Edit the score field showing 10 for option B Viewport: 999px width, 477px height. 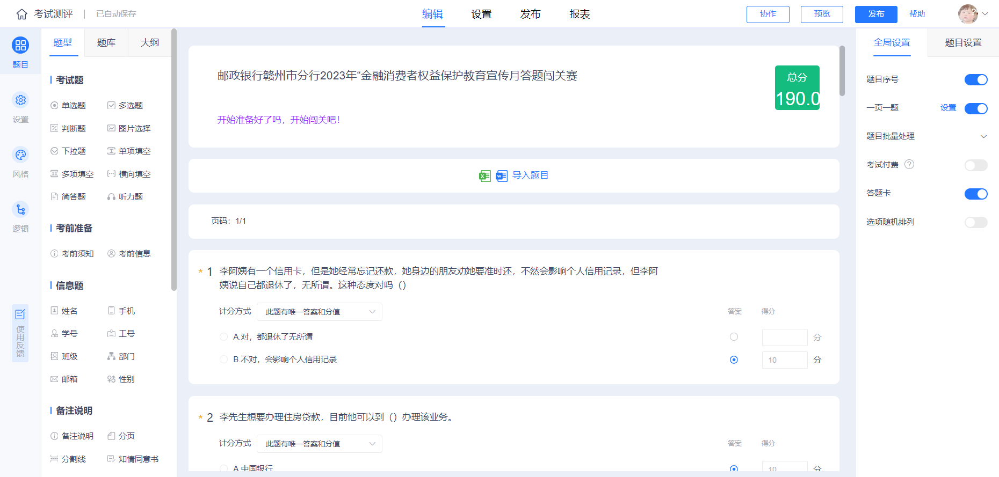pyautogui.click(x=785, y=360)
